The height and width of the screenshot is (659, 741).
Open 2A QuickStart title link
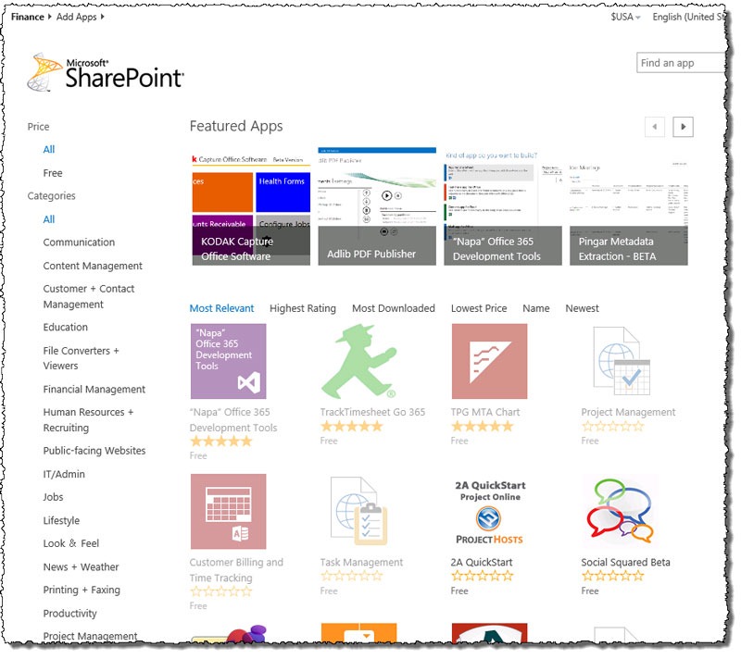(481, 562)
